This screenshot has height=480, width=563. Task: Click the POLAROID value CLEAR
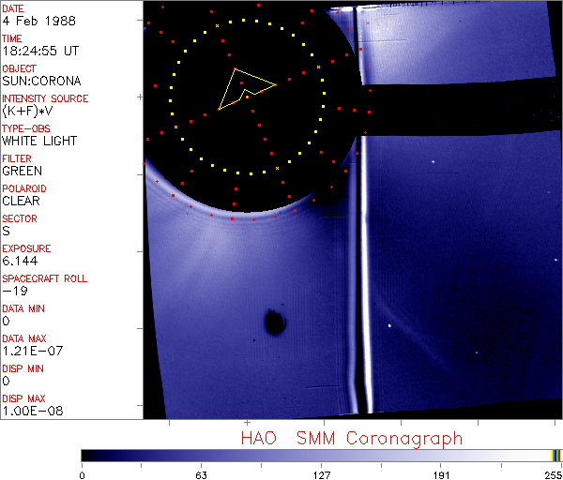click(x=22, y=201)
